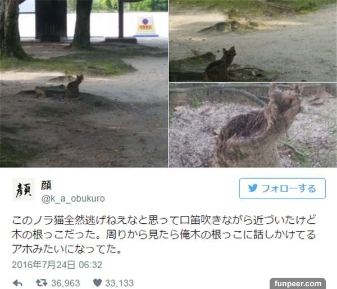Click the 36,963 retweet count
This screenshot has width=337, height=289.
(x=66, y=283)
